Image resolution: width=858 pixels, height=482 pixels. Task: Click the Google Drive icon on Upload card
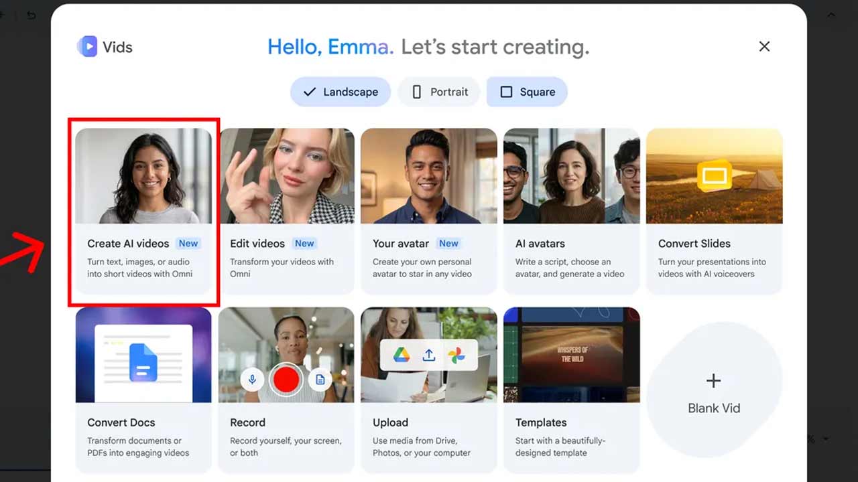[x=402, y=355]
